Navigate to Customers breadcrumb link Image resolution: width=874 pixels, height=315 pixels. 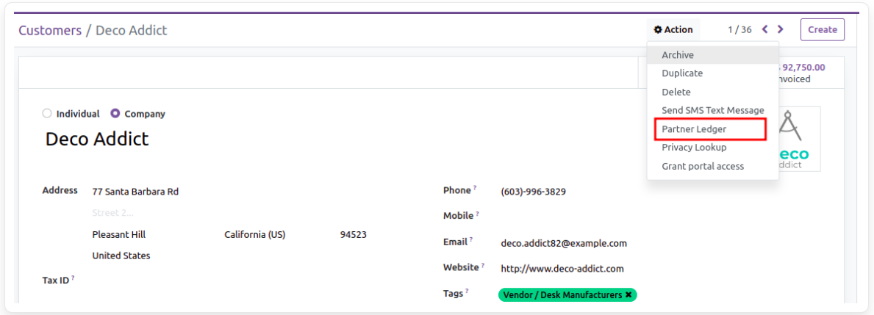[x=50, y=31]
